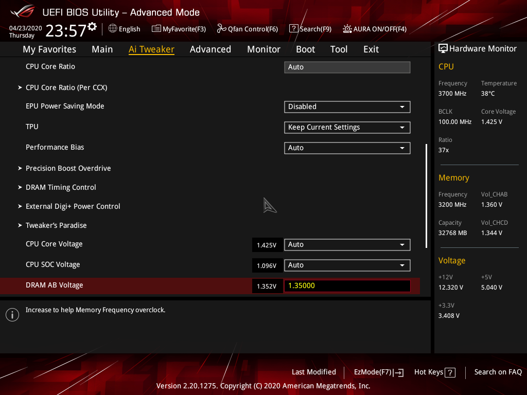Open Hot Keys help
Viewport: 527px width, 395px height.
[435, 372]
